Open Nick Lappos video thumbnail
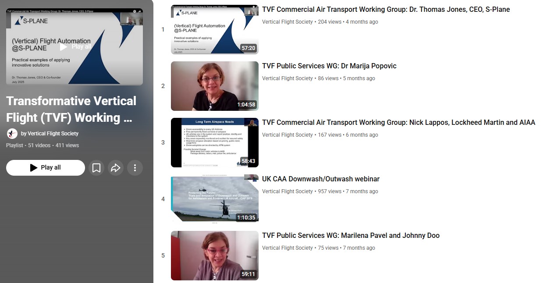This screenshot has width=554, height=283. pyautogui.click(x=215, y=142)
